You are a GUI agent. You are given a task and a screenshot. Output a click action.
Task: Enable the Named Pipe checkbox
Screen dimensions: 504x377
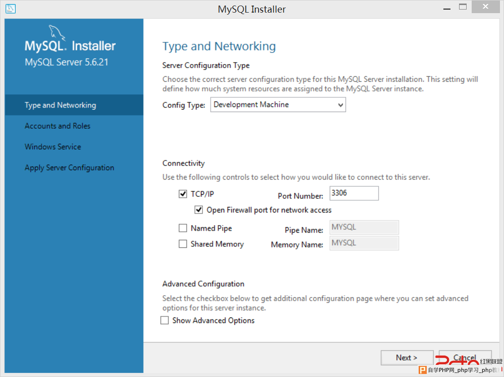coord(183,228)
